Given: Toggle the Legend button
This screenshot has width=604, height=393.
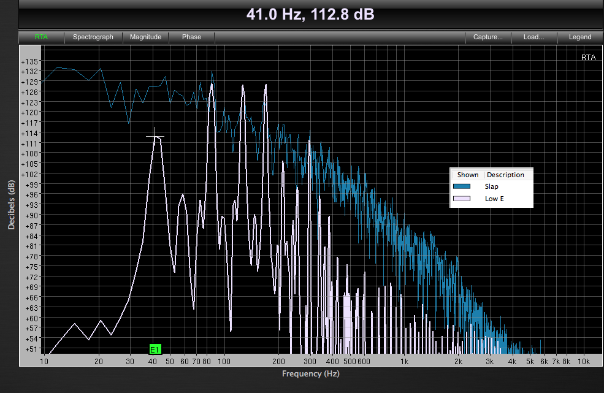Looking at the screenshot, I should click(x=580, y=37).
